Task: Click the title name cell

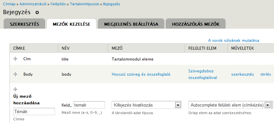Action: tap(65, 59)
